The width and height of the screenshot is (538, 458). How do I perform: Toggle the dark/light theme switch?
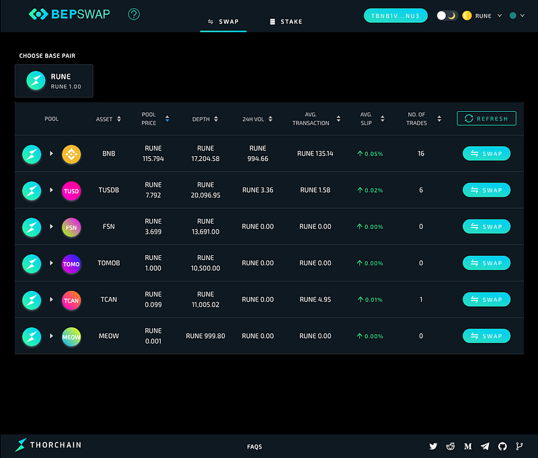[x=447, y=15]
